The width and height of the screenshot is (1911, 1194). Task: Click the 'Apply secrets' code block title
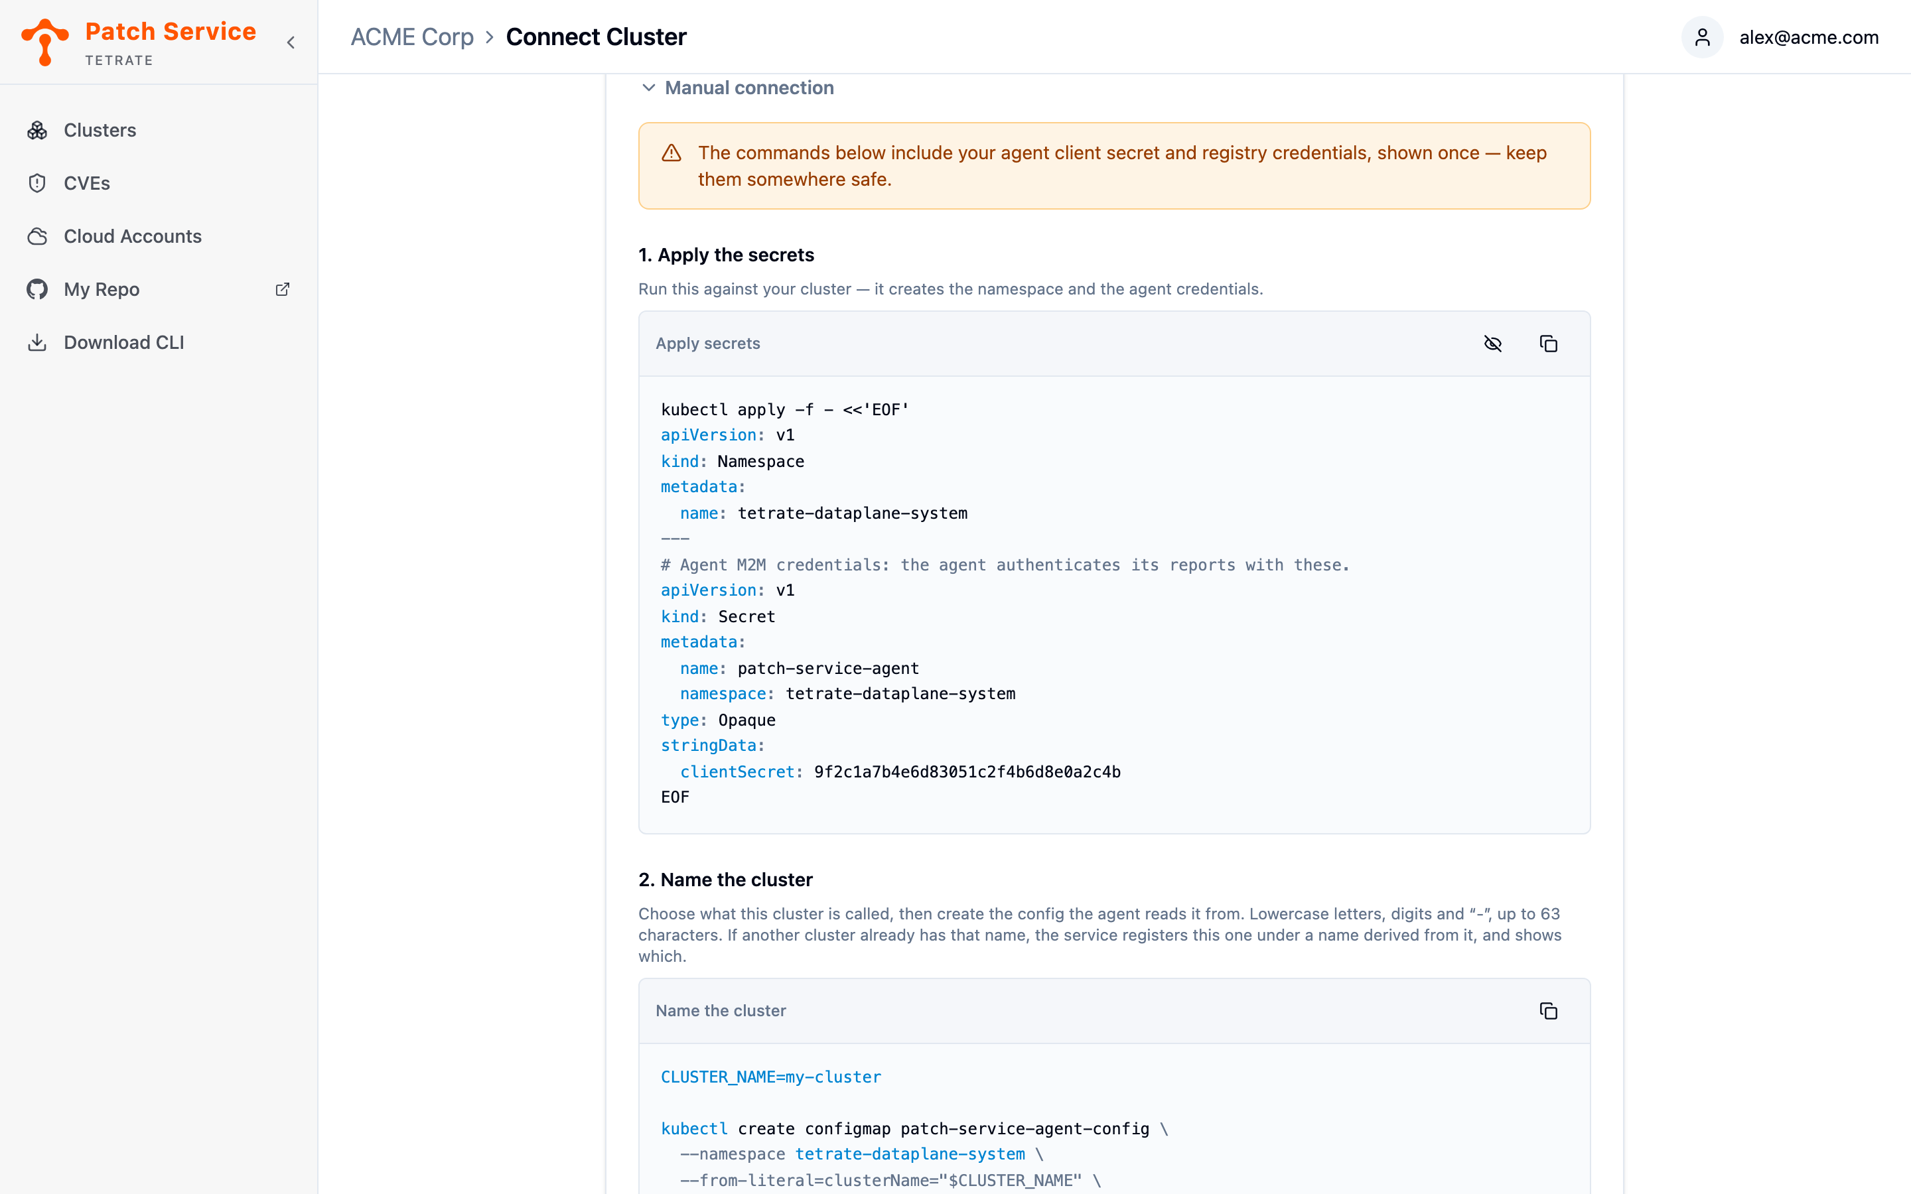(x=707, y=344)
